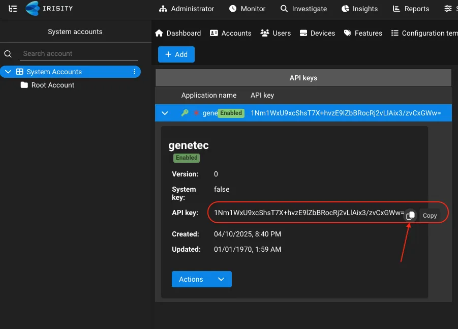Click the API key value in details panel
Image resolution: width=458 pixels, height=329 pixels.
click(x=309, y=213)
